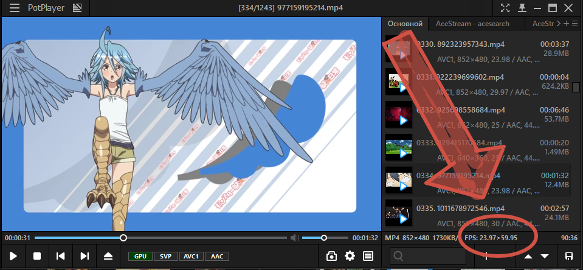Select thumbnail of item 0333
Image resolution: width=583 pixels, height=270 pixels.
(x=399, y=147)
